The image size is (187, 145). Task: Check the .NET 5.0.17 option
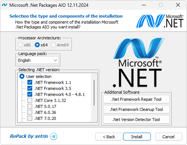point(30,106)
